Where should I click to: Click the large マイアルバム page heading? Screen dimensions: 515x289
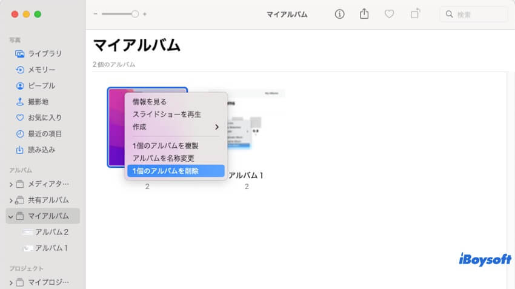click(137, 45)
